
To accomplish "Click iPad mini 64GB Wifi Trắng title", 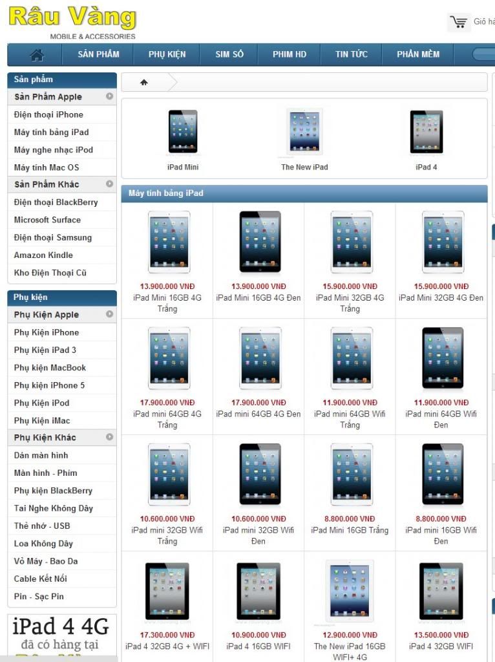I will (350, 419).
